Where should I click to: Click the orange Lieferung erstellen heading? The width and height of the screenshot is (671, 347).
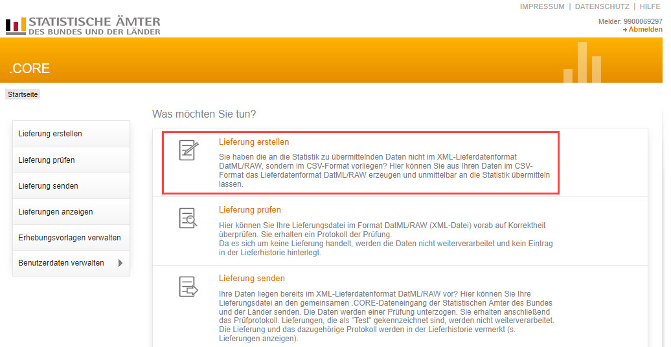[x=254, y=142]
